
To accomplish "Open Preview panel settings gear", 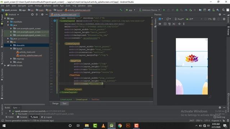I will pyautogui.click(x=220, y=14).
